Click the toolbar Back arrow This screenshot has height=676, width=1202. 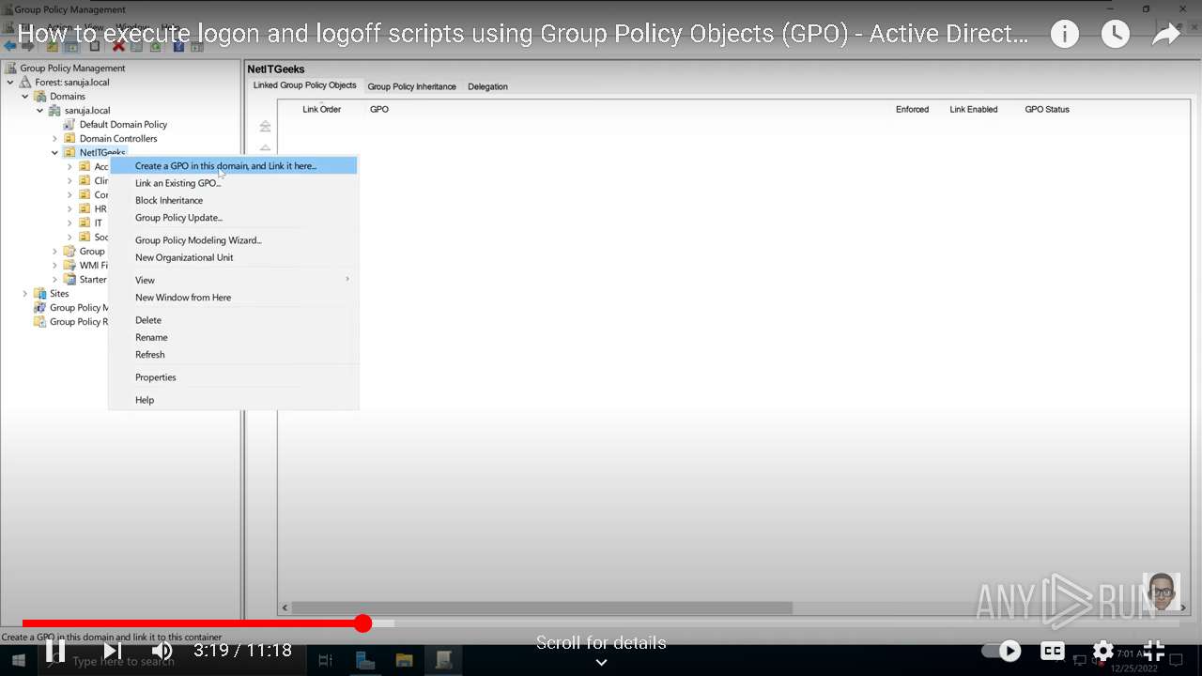click(x=10, y=46)
